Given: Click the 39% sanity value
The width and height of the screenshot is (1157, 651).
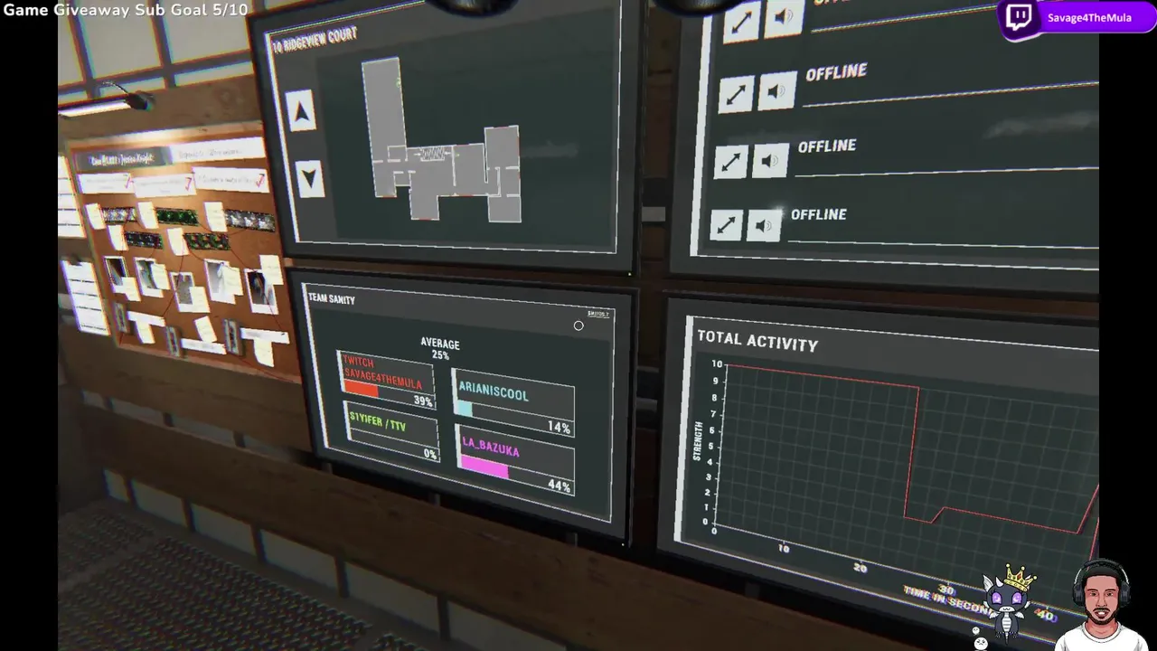Looking at the screenshot, I should [x=423, y=400].
